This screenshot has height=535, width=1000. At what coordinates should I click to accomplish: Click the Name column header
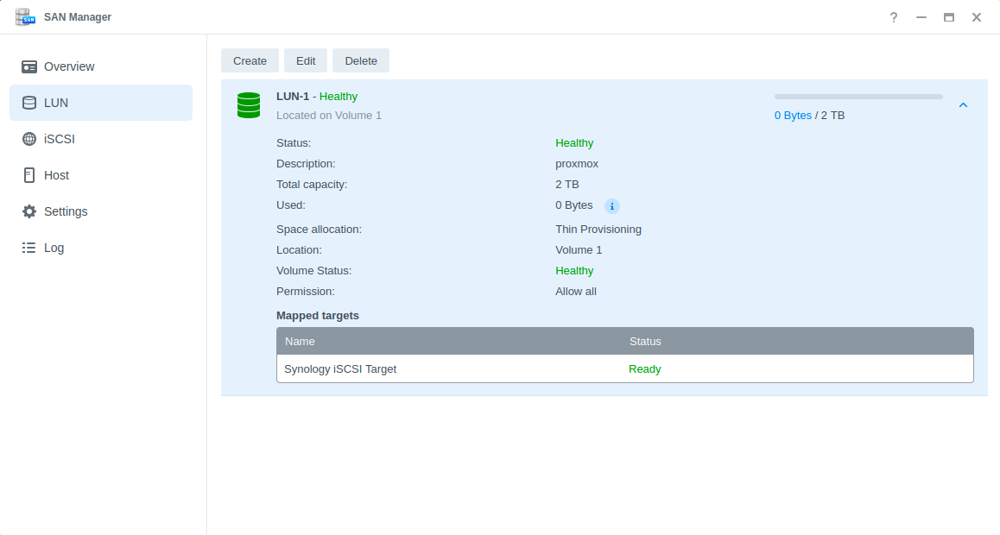click(x=301, y=341)
